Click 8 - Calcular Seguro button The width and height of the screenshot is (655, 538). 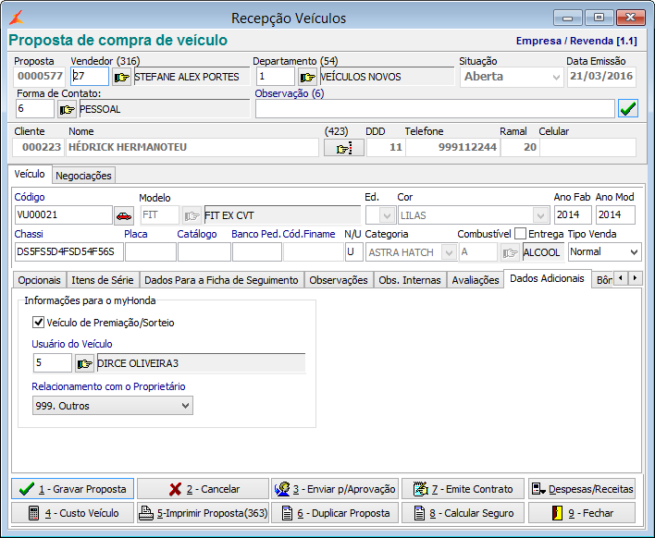[x=463, y=513]
